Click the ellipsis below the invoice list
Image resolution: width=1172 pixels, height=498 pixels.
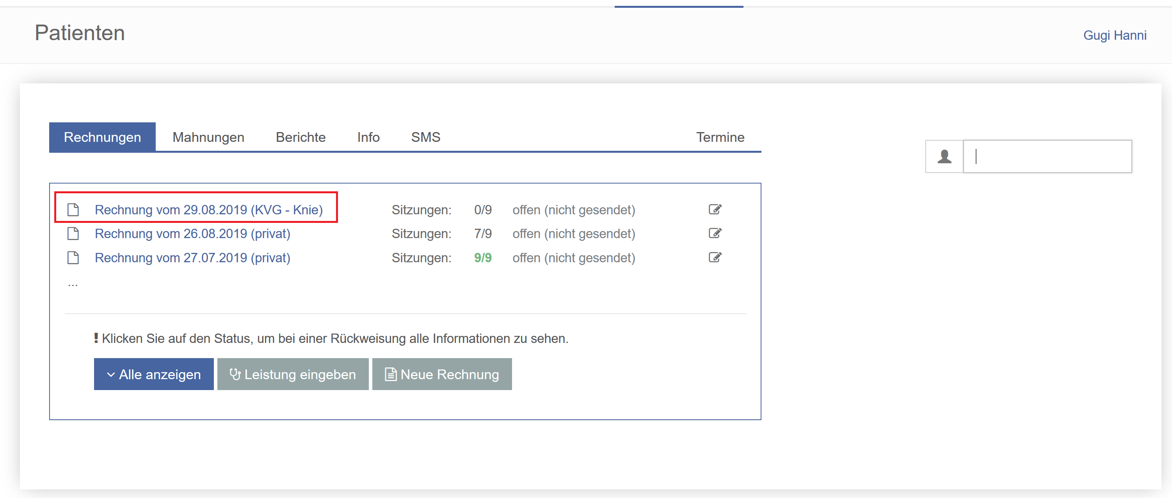[73, 285]
